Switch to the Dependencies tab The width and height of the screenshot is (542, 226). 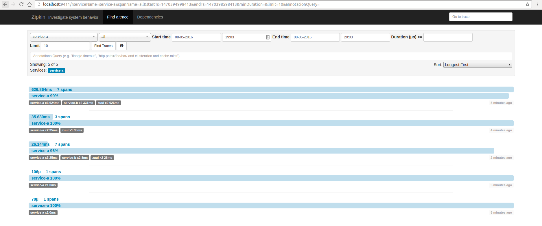point(150,17)
